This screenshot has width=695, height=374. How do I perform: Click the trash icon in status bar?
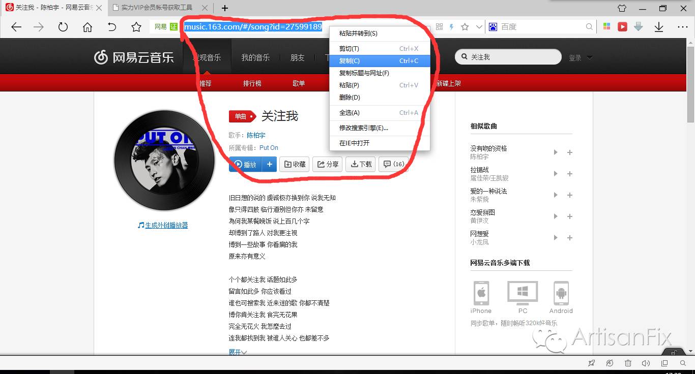coord(628,363)
